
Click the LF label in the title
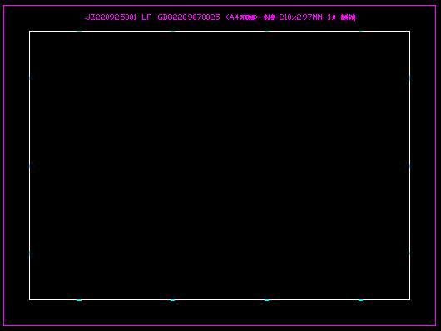146,17
